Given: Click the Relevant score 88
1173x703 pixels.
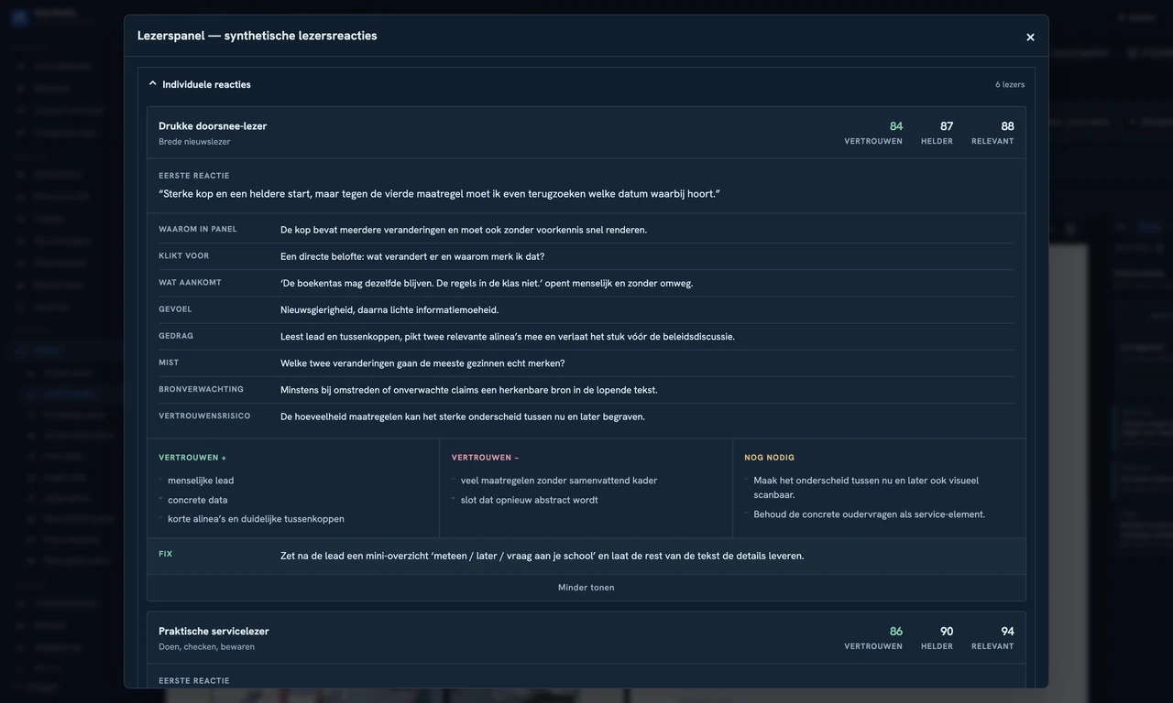Looking at the screenshot, I should [x=1007, y=126].
